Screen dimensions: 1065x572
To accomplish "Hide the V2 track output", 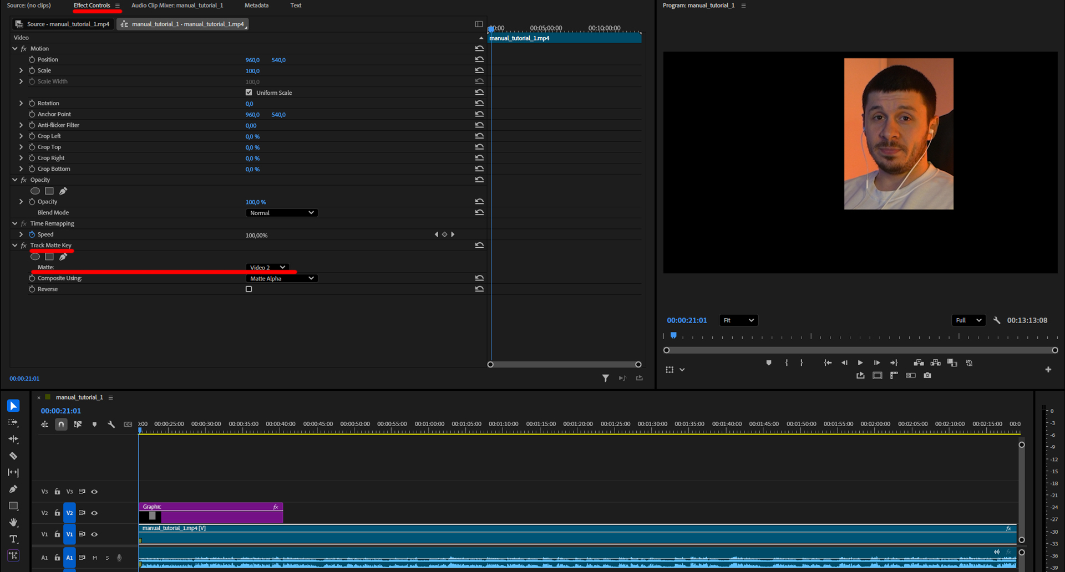I will coord(94,513).
